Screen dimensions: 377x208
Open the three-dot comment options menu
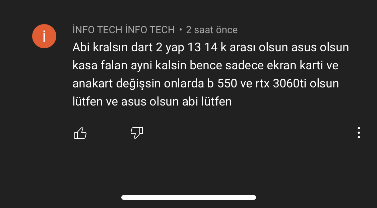pyautogui.click(x=359, y=133)
